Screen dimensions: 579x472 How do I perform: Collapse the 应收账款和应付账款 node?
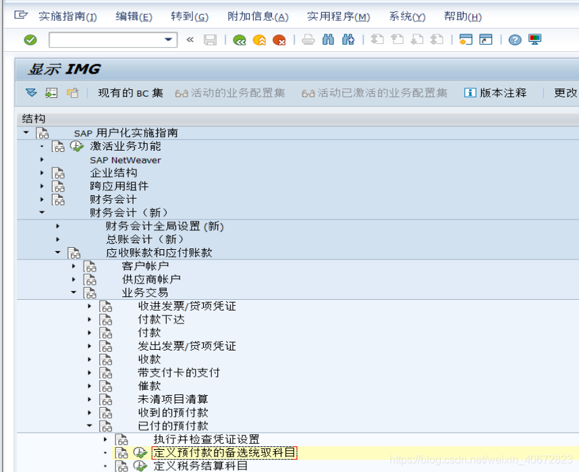57,252
